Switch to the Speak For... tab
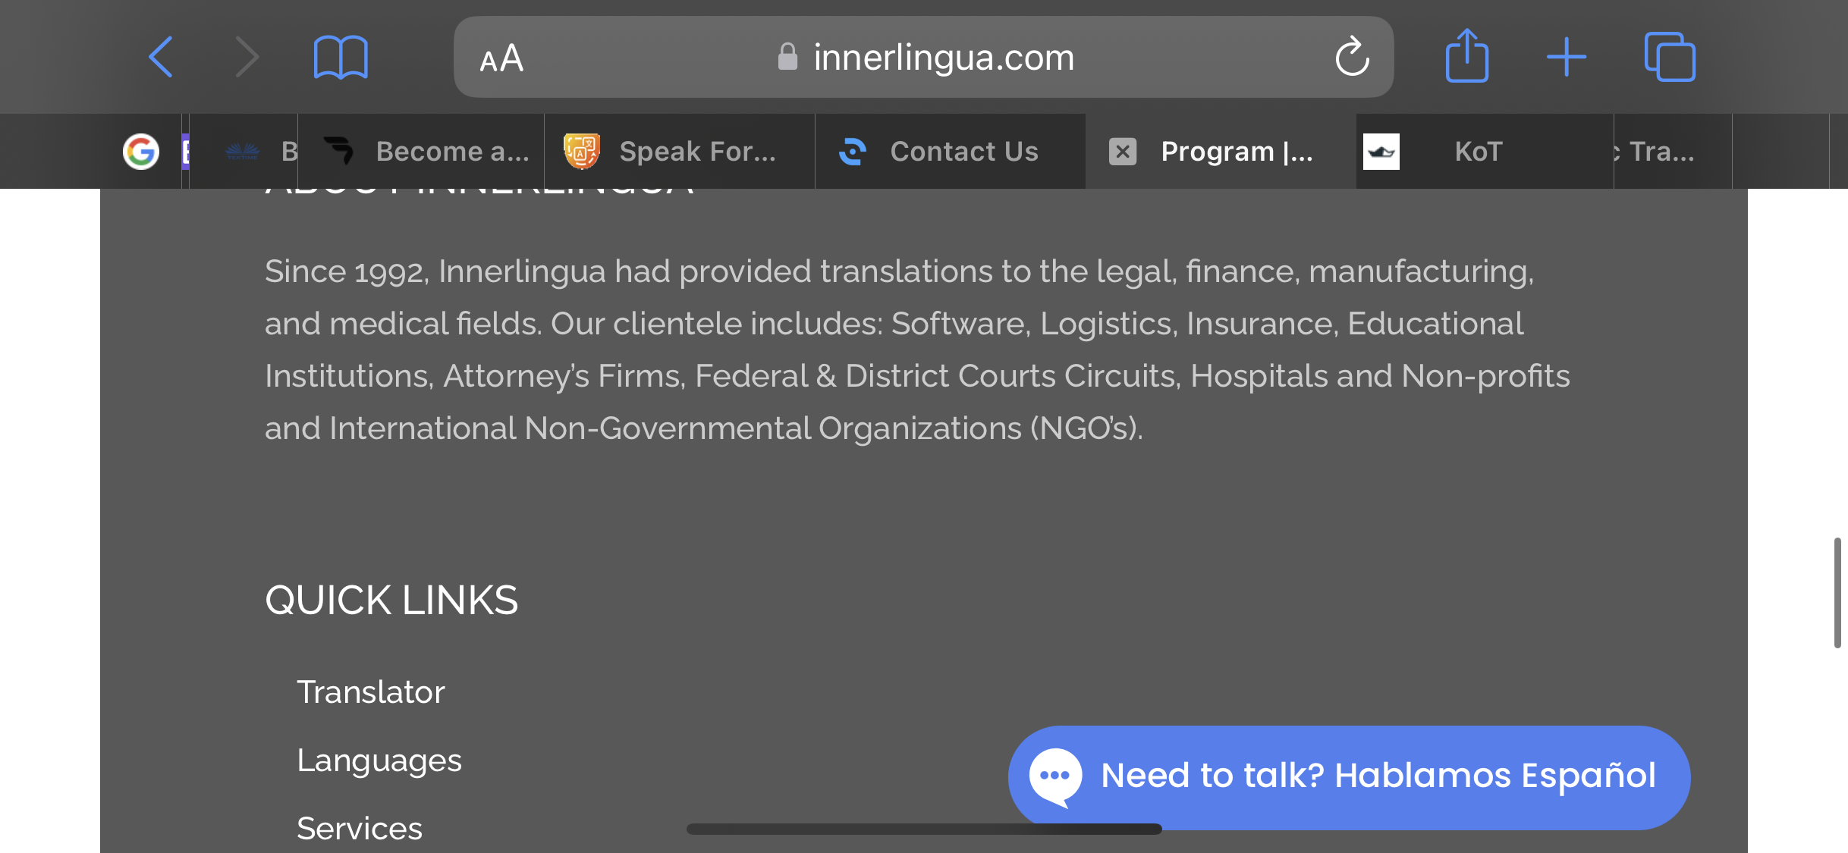The image size is (1848, 853). 680,152
